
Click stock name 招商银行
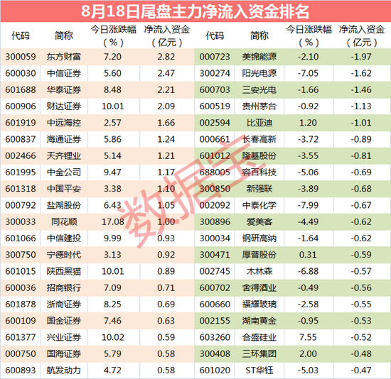pos(64,288)
